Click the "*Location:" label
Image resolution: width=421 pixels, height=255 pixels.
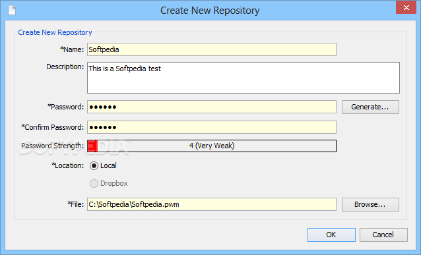pyautogui.click(x=68, y=165)
